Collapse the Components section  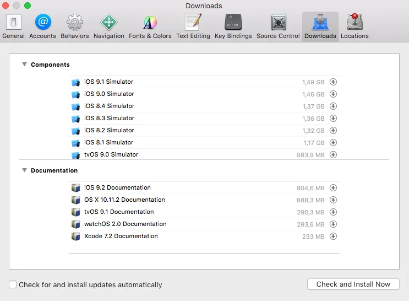pos(24,64)
